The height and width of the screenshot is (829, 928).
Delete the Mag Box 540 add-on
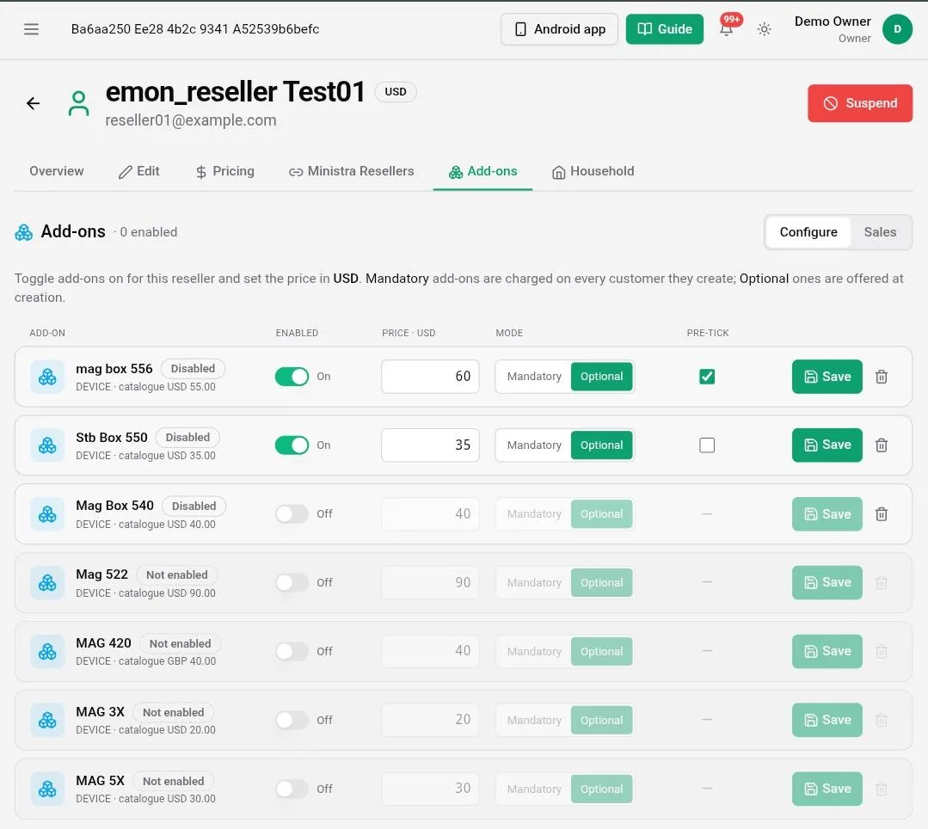coord(882,513)
